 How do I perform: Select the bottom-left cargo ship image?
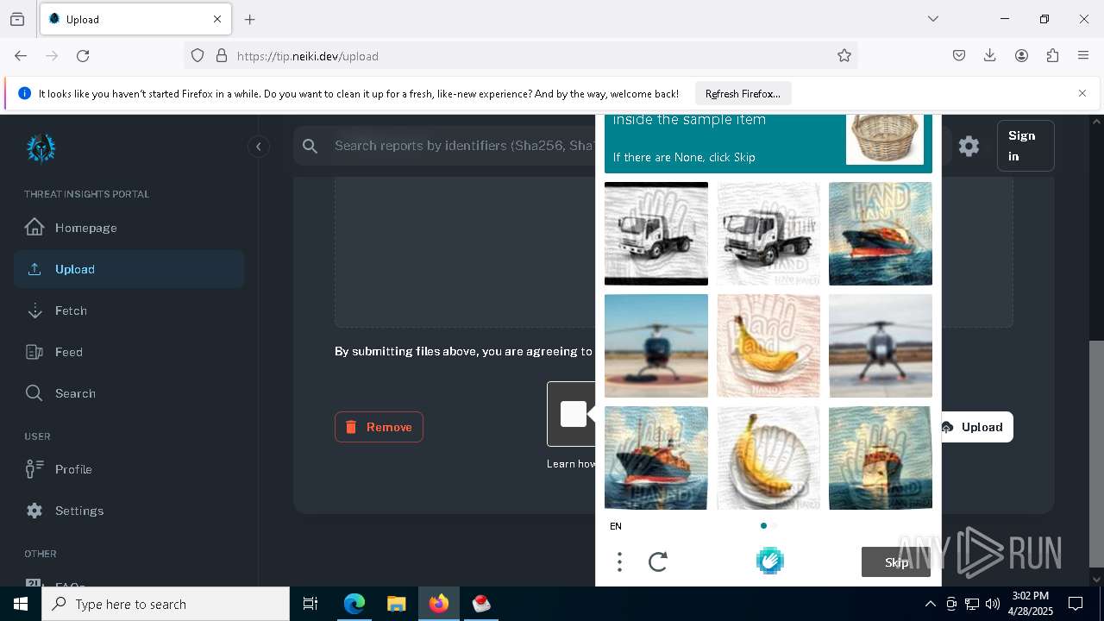click(656, 458)
